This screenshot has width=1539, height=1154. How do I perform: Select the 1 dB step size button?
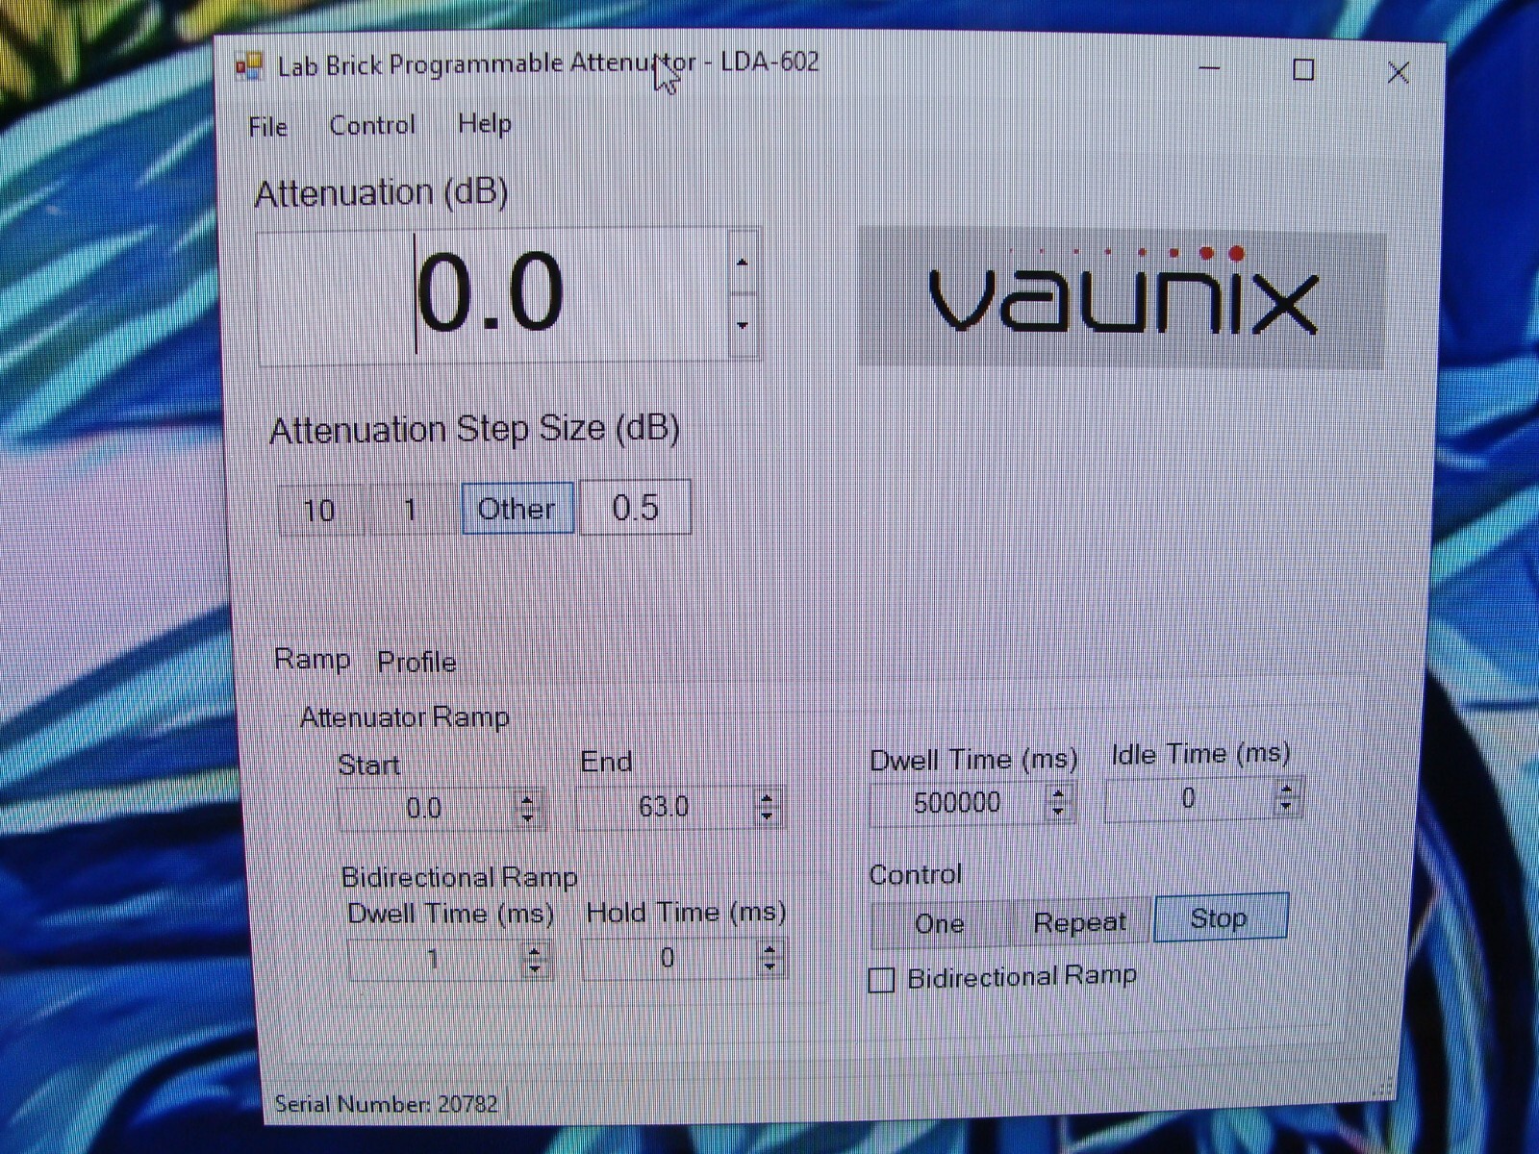[410, 508]
